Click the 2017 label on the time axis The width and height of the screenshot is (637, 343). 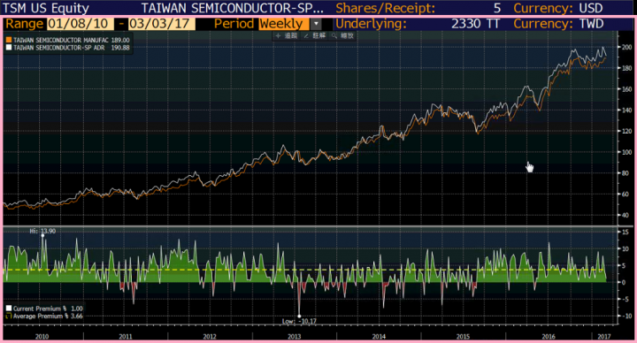(x=604, y=337)
